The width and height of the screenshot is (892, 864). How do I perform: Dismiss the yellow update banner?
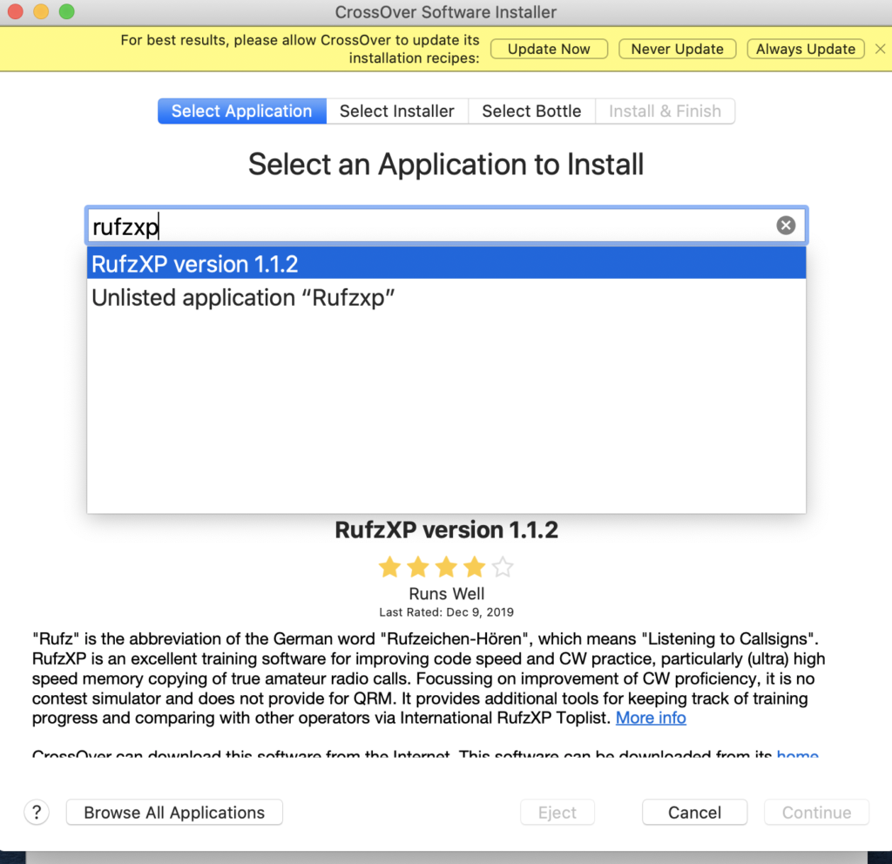tap(880, 49)
